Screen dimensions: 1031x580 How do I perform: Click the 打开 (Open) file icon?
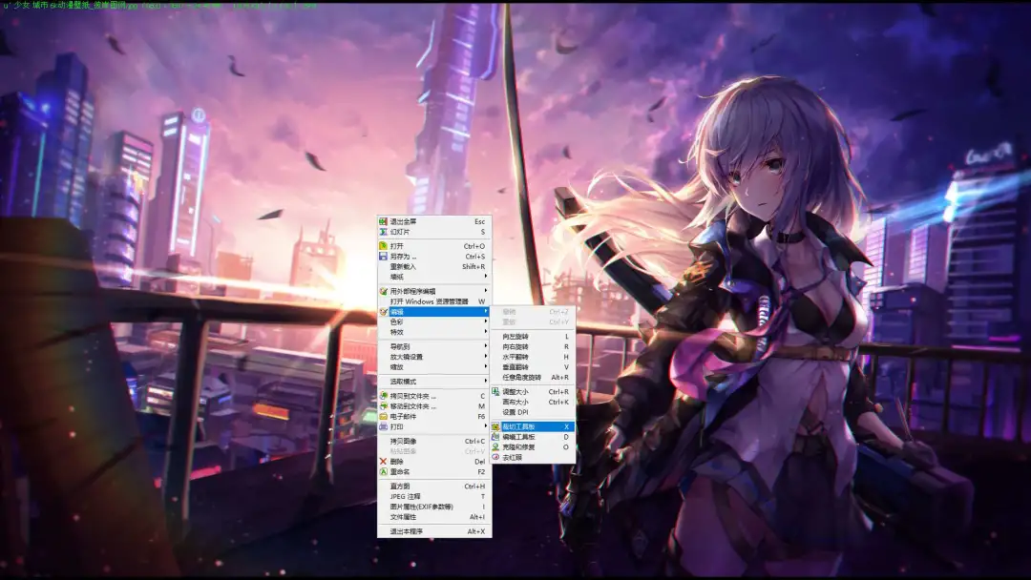[x=383, y=246]
